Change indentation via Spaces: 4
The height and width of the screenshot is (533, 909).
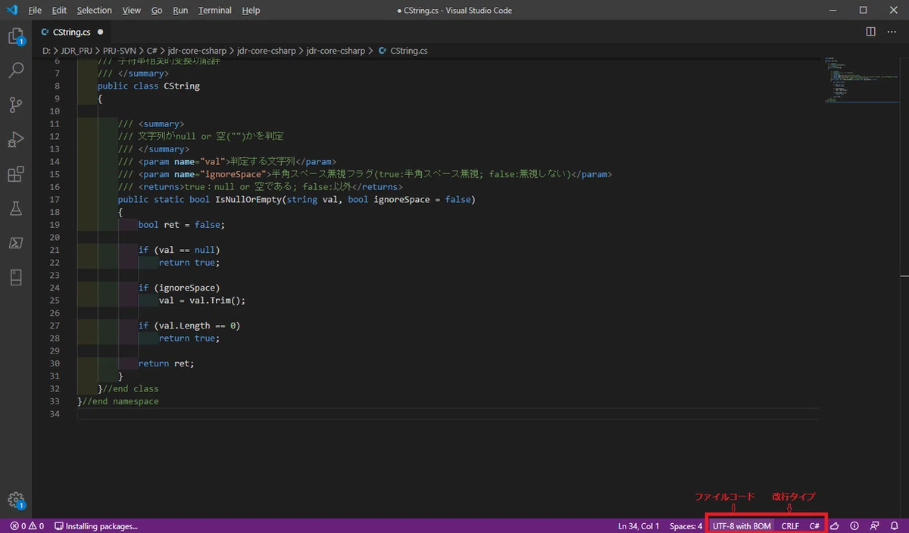[x=686, y=525]
